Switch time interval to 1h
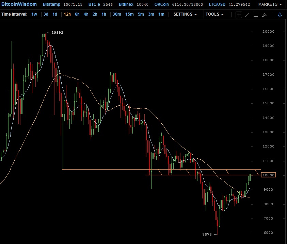The image size is (287, 244). [x=104, y=14]
